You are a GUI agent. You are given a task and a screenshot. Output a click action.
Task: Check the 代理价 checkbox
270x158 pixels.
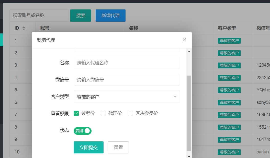click(103, 113)
